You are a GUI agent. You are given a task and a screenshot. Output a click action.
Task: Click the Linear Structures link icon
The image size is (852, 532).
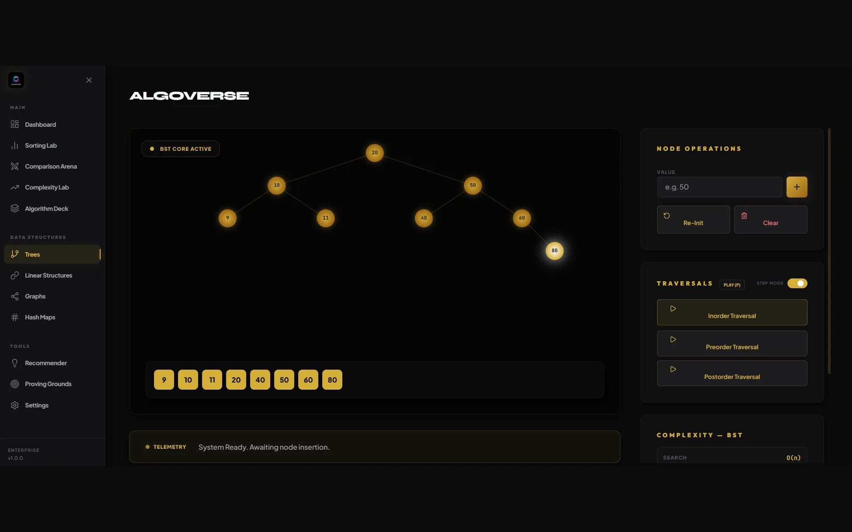click(15, 275)
